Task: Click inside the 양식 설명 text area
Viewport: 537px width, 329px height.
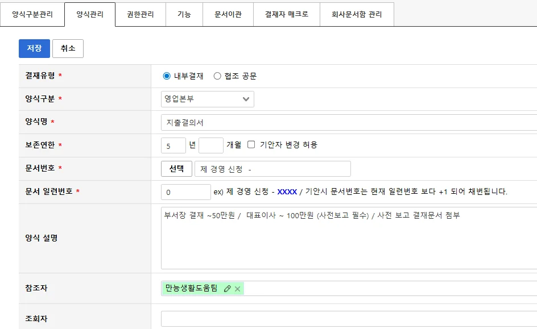Action: click(x=348, y=239)
